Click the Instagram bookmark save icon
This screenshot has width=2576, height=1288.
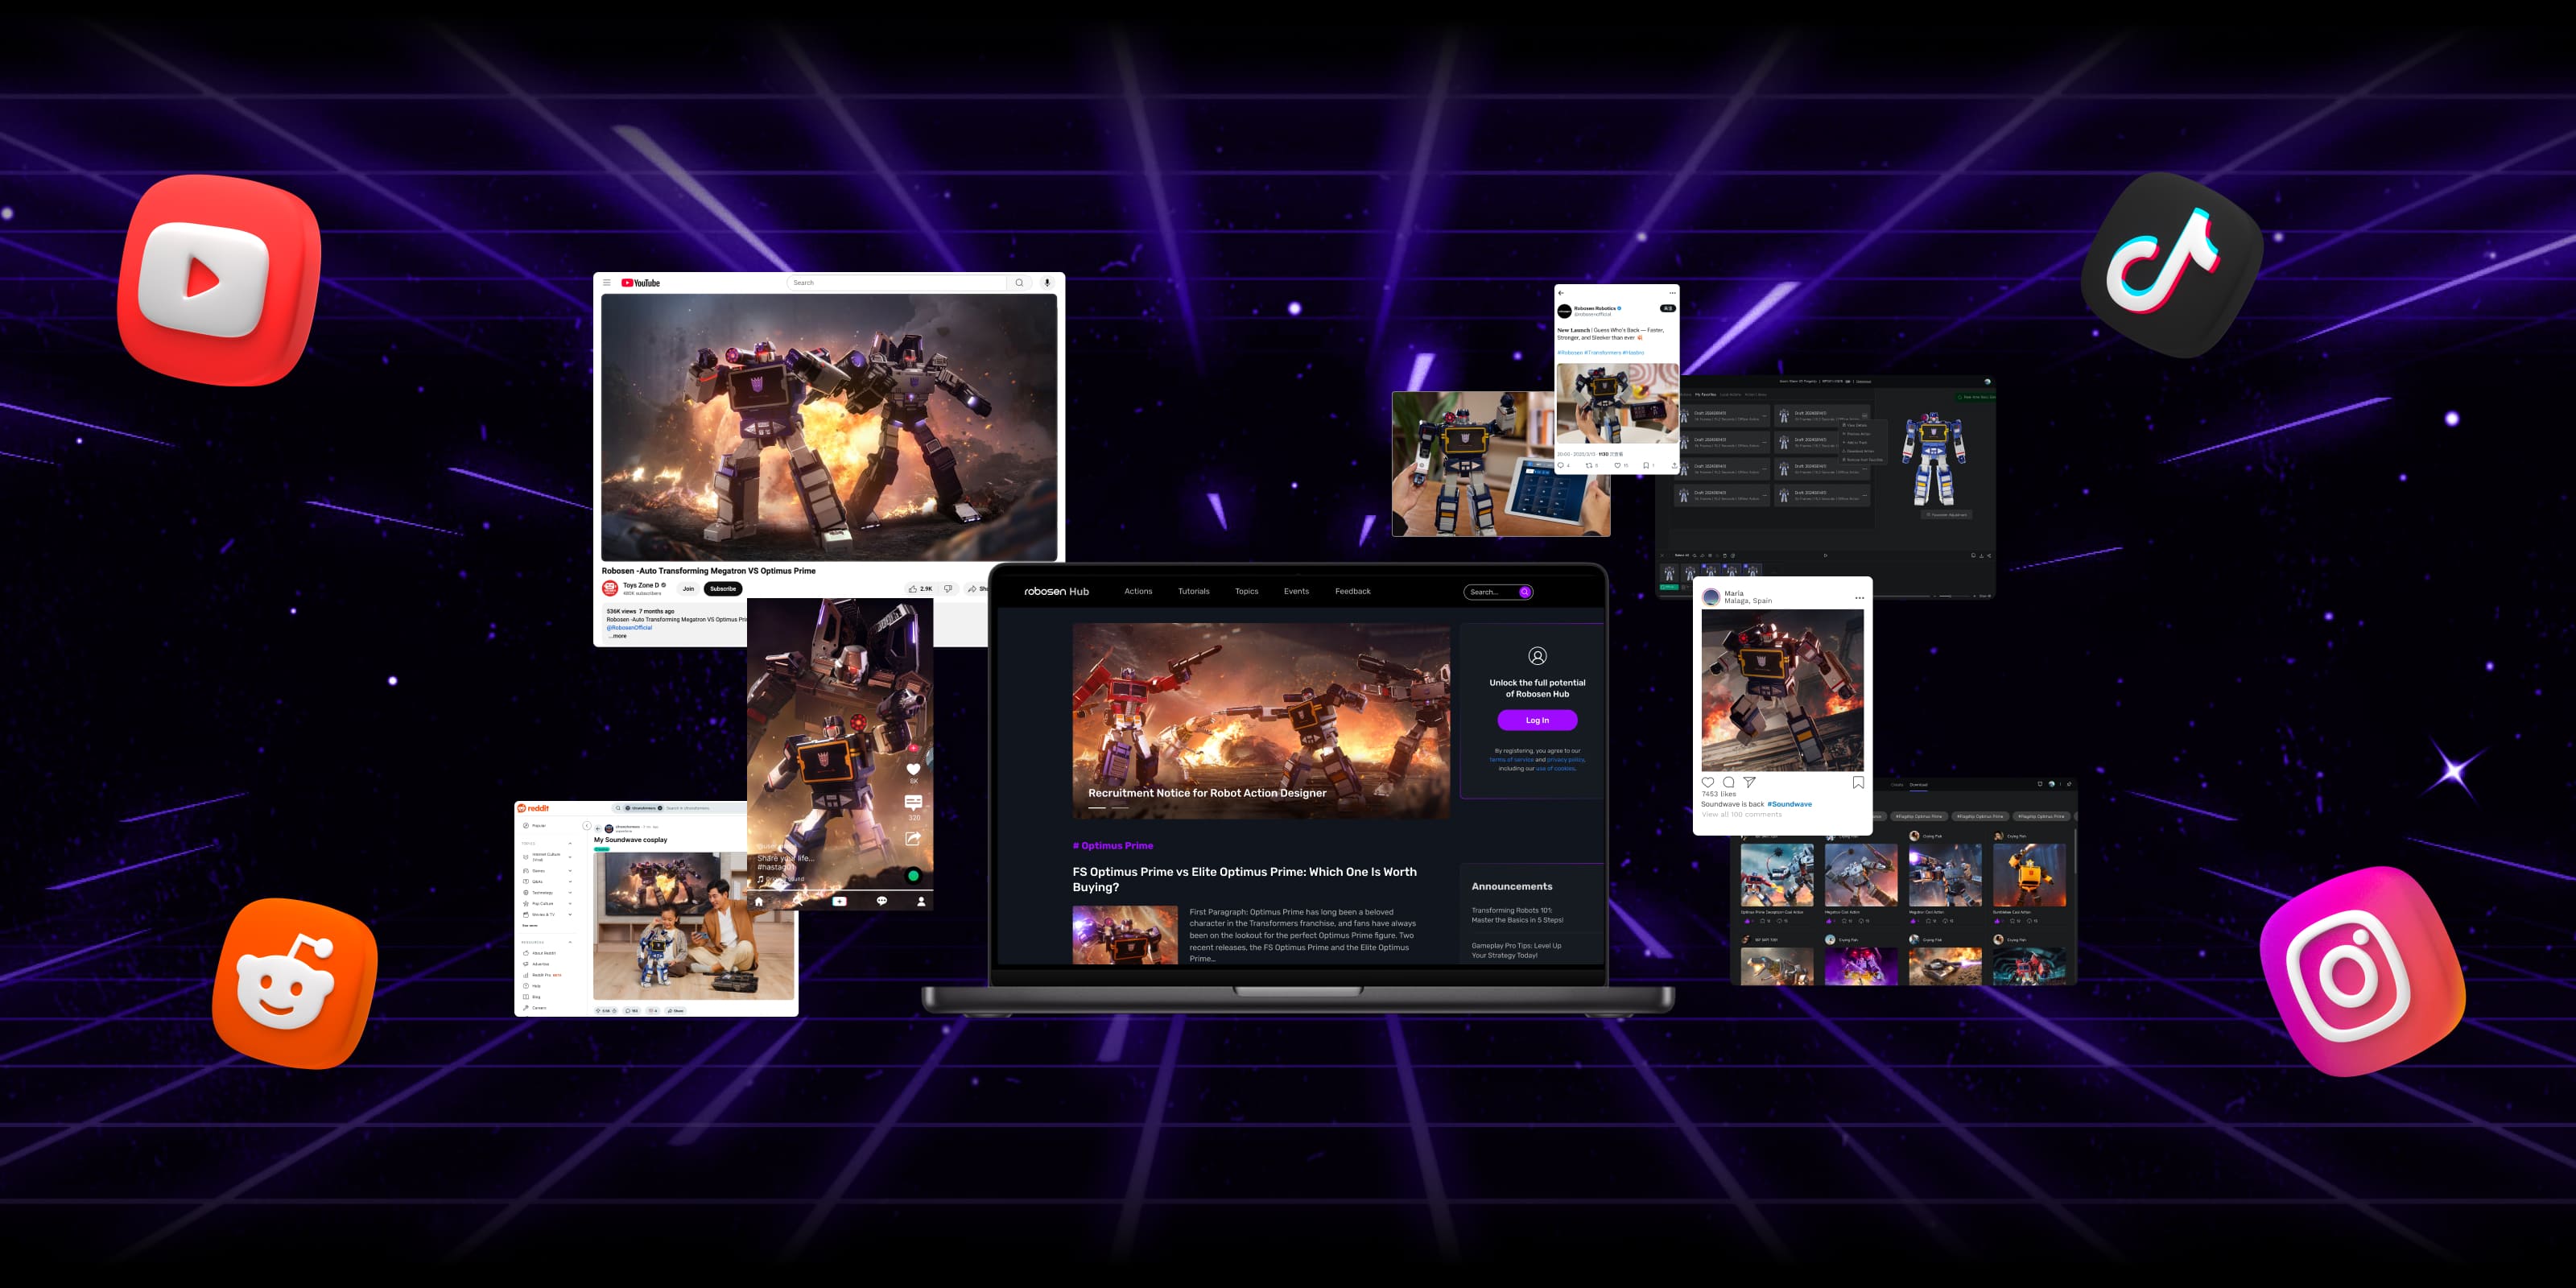tap(1858, 783)
